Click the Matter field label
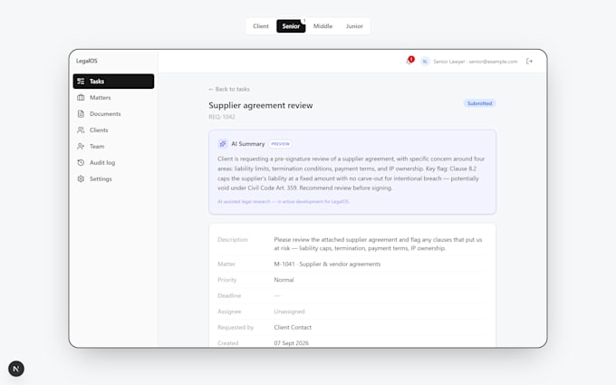Viewport: 616px width, 385px height. [226, 264]
